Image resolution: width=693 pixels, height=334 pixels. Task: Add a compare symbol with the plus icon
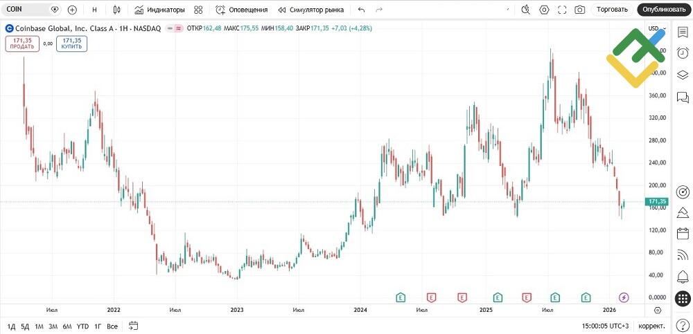[x=72, y=9]
